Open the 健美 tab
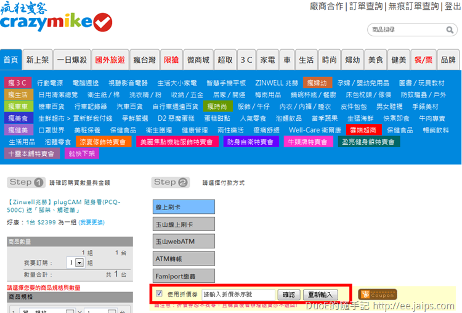462x313 pixels. pos(399,60)
